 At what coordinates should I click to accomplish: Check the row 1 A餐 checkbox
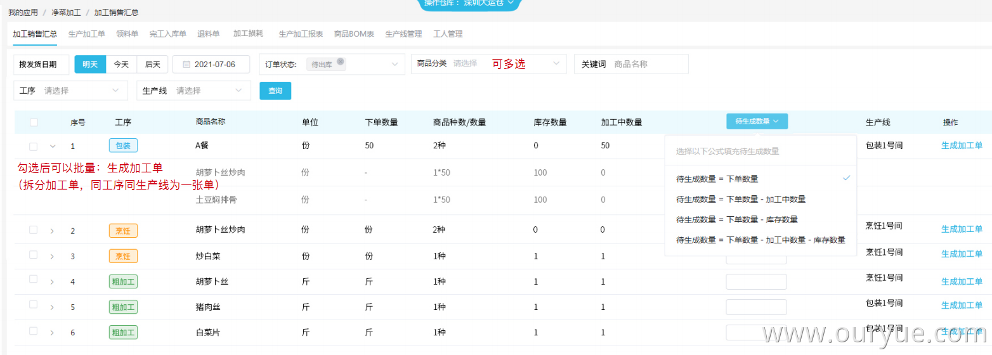click(34, 146)
